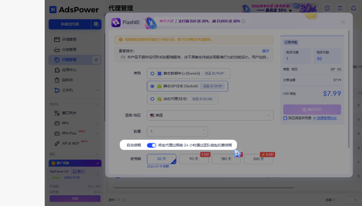The image size is (362, 206).
Task: Go to API & MCP menu item
Action: pyautogui.click(x=71, y=144)
